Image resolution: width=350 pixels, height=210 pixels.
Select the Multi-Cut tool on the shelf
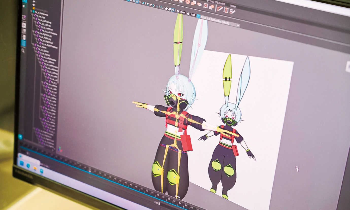(x=220, y=9)
